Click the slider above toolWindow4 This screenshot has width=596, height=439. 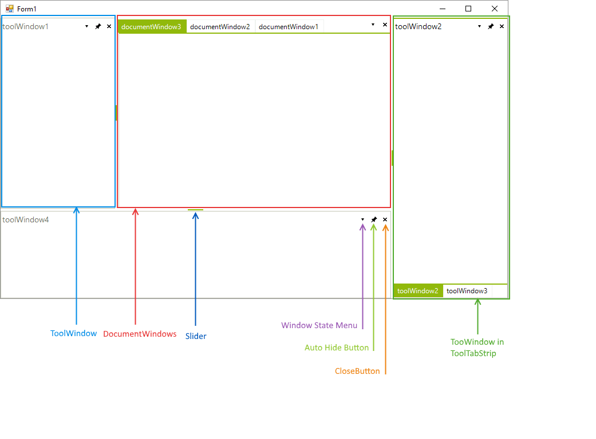195,210
